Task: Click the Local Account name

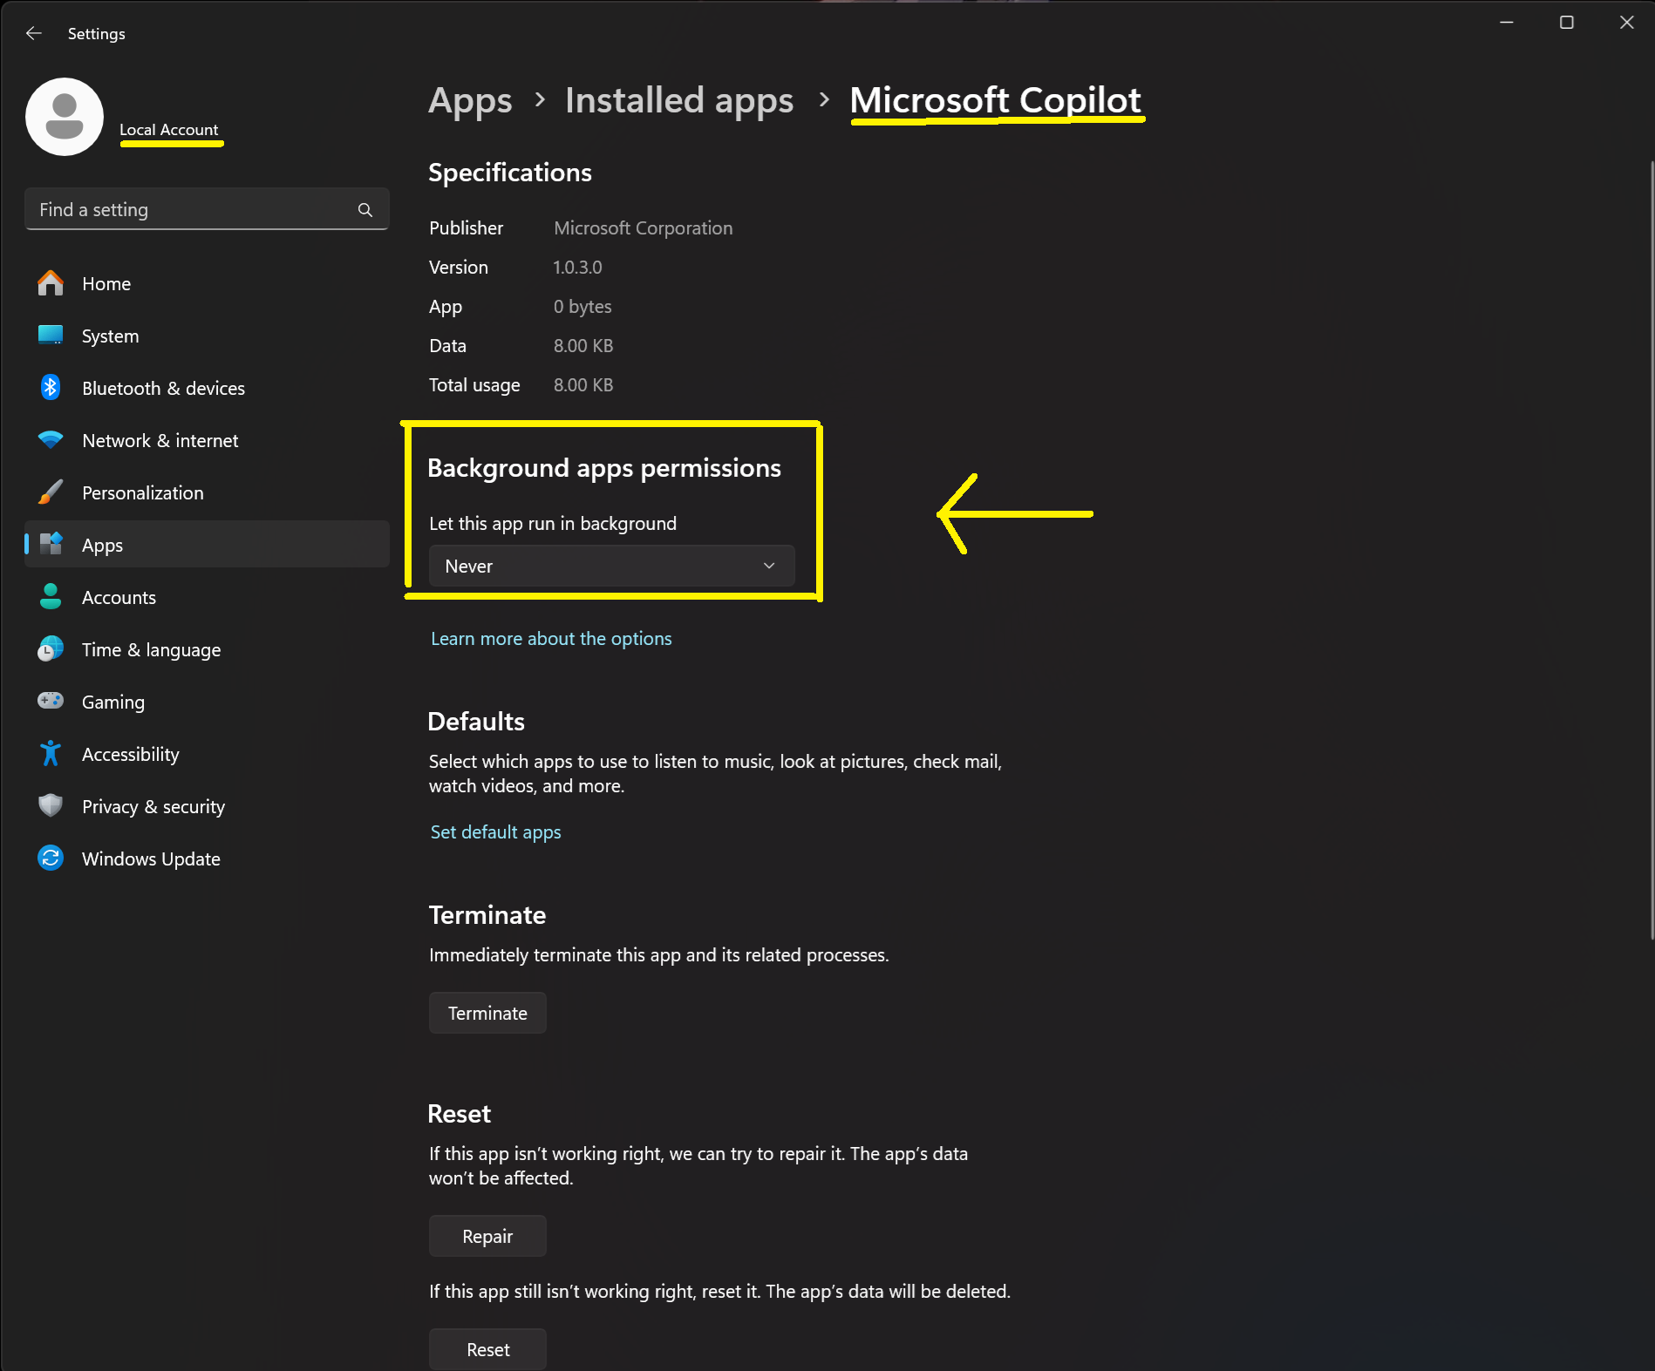Action: [x=168, y=130]
